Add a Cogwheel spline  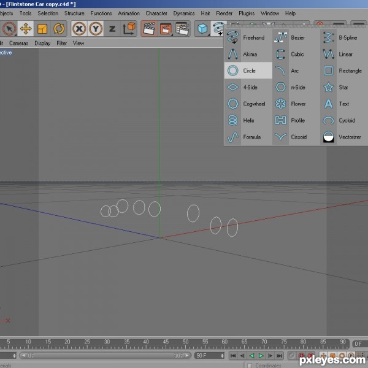pyautogui.click(x=248, y=104)
